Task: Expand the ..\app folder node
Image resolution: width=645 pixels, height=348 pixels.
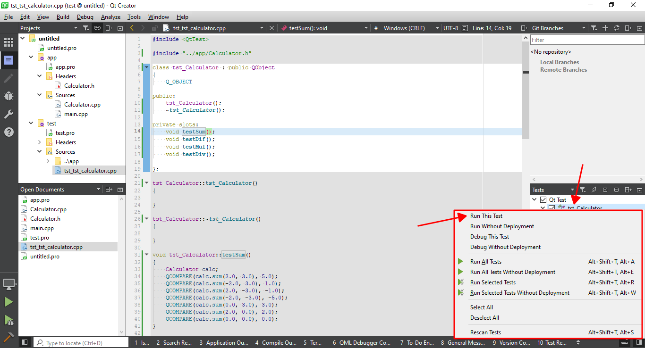Action: [48, 161]
